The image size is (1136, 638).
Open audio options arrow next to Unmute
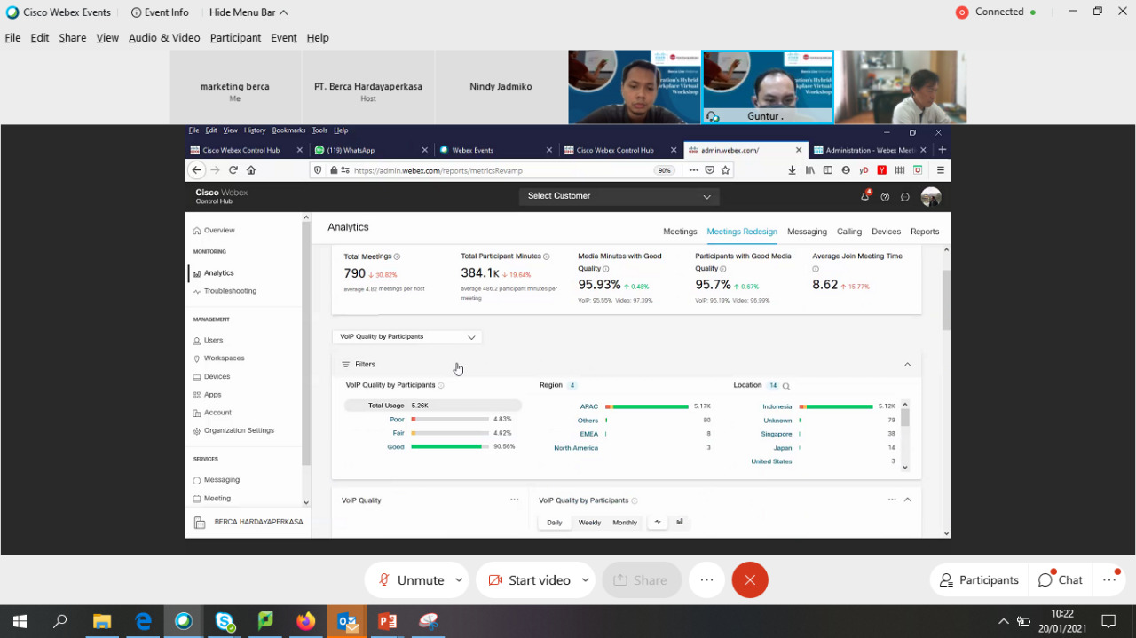(x=459, y=580)
